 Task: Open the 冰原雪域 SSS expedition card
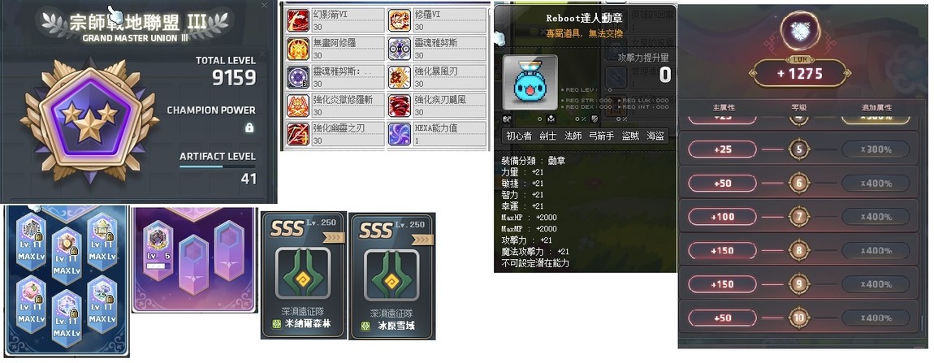(x=392, y=276)
